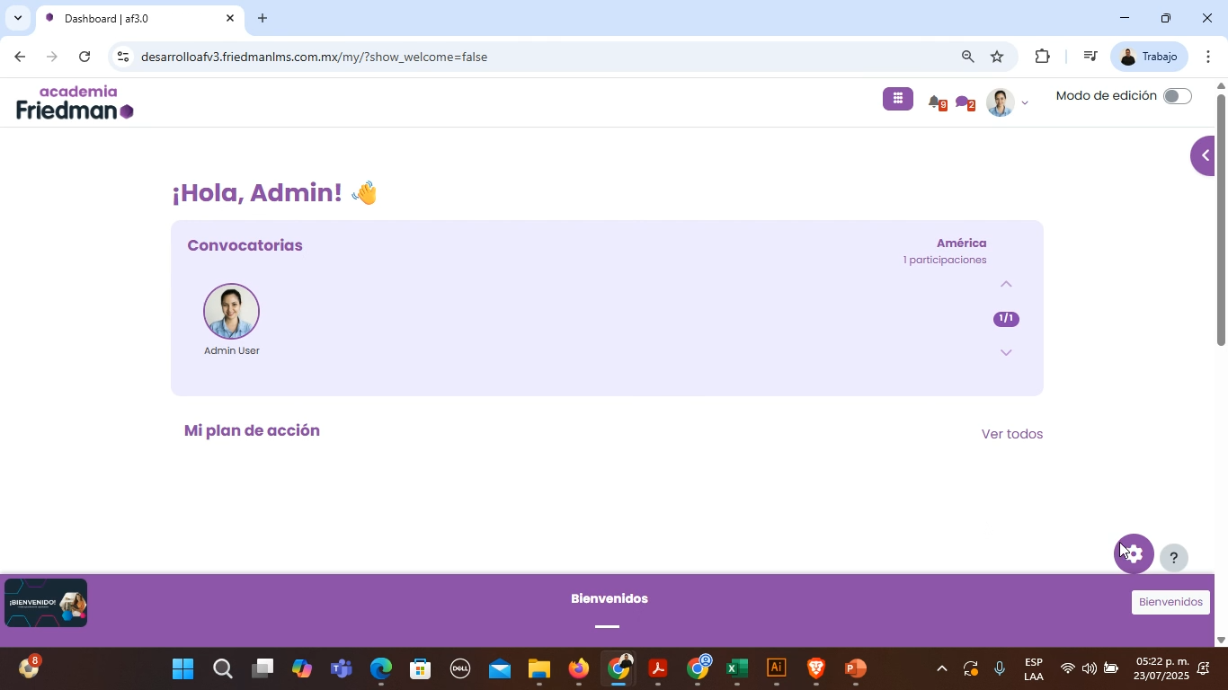Screen dimensions: 1228x690
Task: Open Brave browser from taskbar
Action: pyautogui.click(x=815, y=668)
